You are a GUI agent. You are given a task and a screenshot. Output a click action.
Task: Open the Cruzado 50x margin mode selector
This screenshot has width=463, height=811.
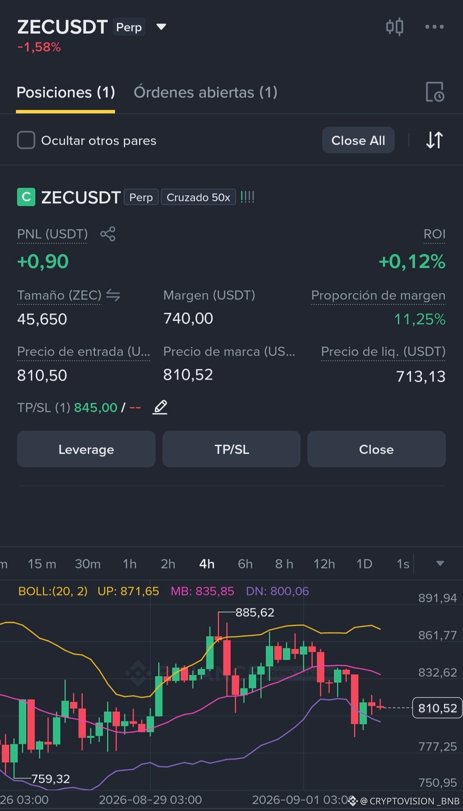[x=198, y=197]
